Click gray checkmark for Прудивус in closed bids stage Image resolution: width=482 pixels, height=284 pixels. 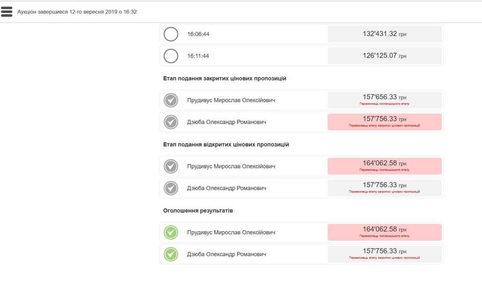click(x=171, y=100)
